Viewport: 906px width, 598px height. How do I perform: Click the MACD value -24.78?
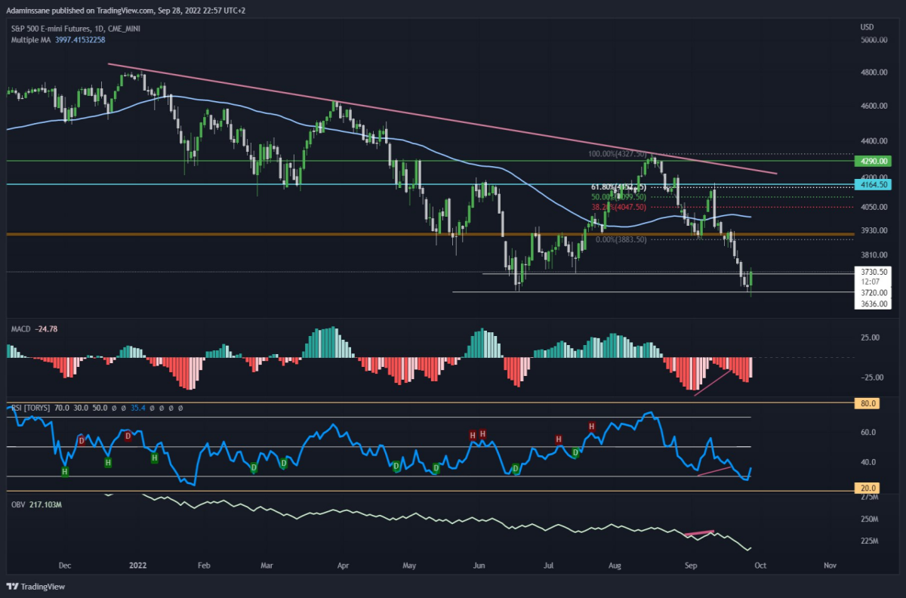coord(47,328)
